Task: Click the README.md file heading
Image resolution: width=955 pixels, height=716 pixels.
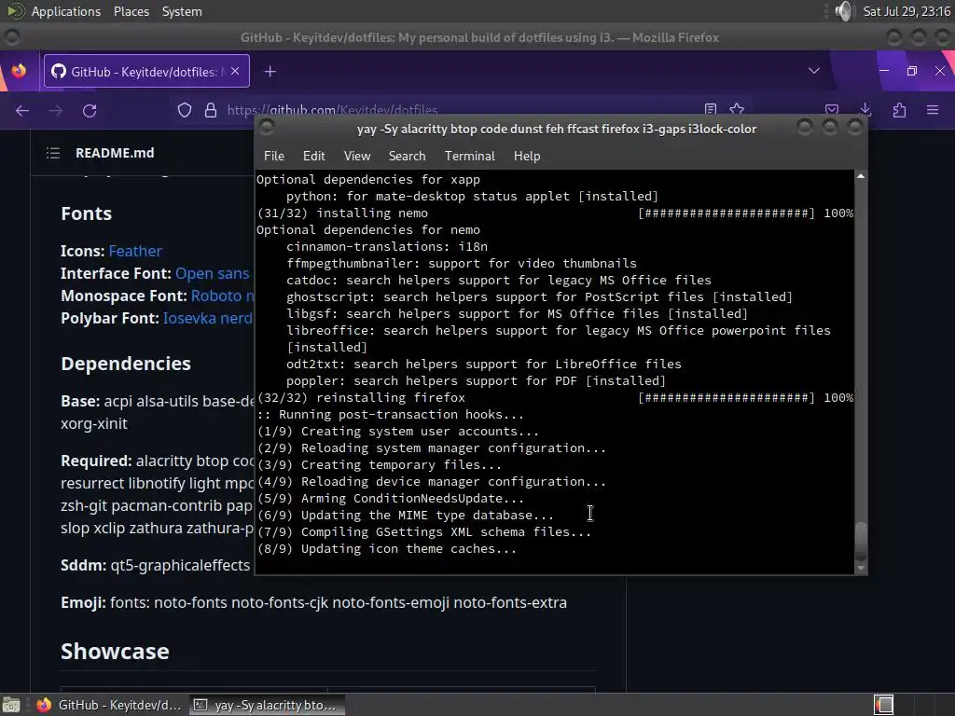Action: pos(115,153)
